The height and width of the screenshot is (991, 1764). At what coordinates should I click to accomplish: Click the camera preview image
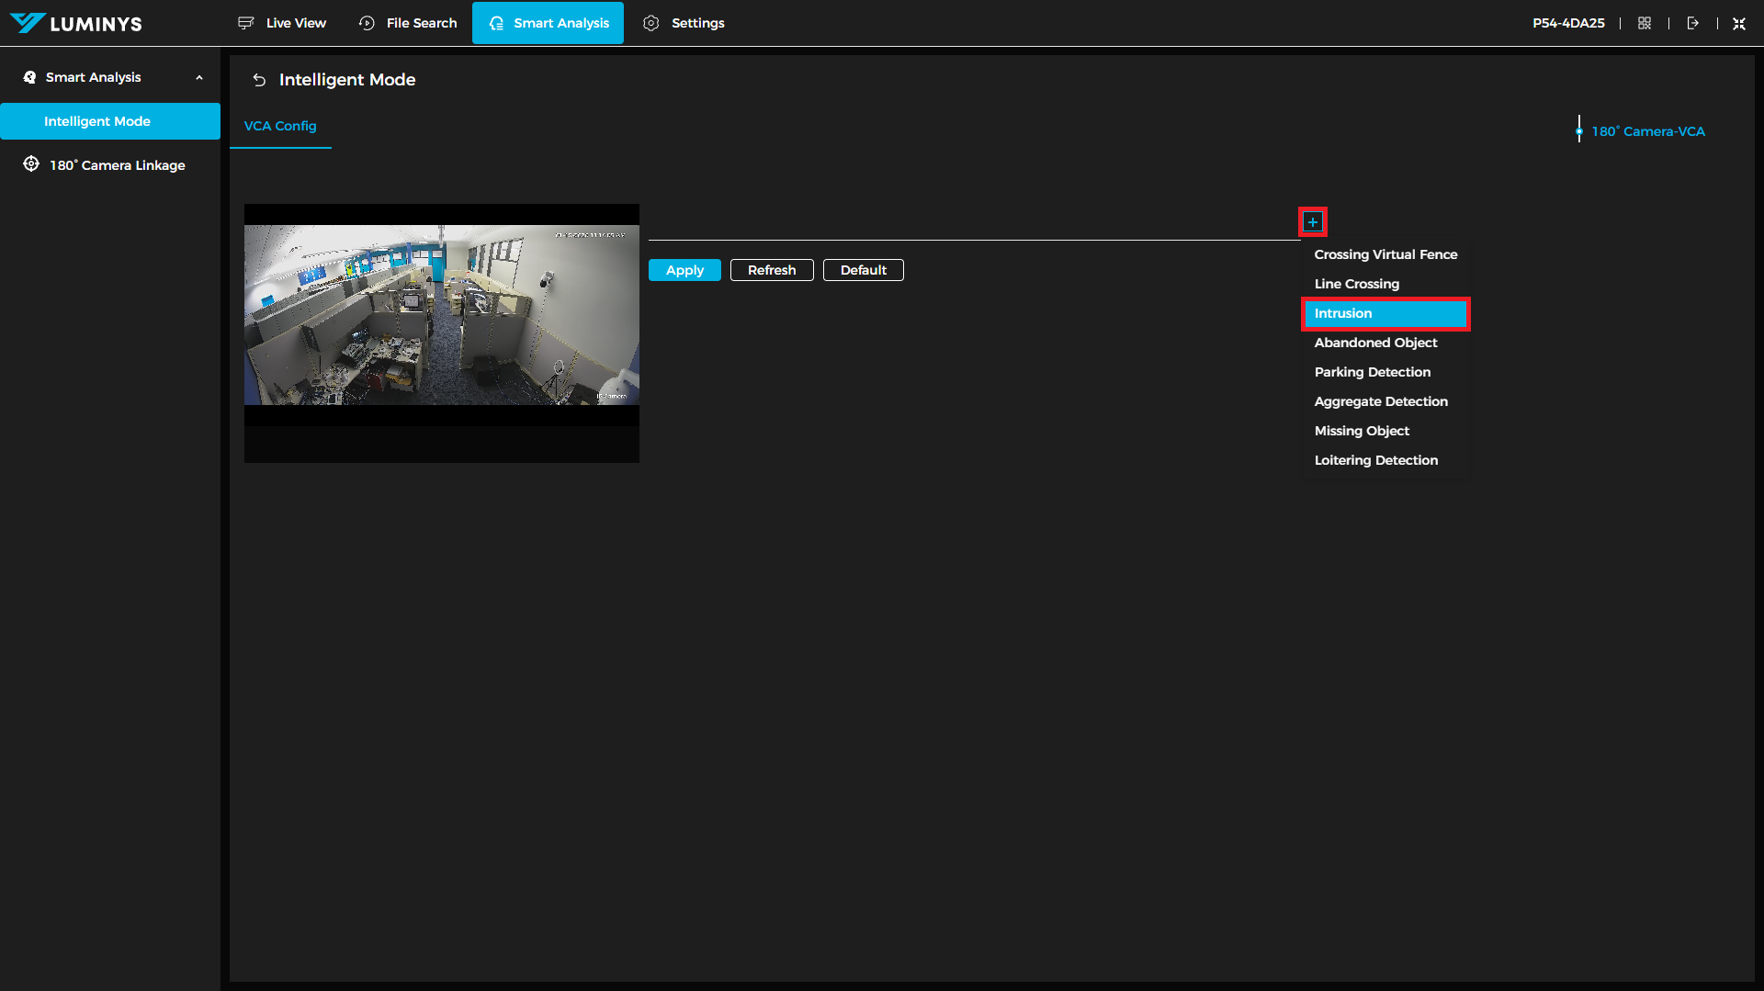tap(441, 315)
